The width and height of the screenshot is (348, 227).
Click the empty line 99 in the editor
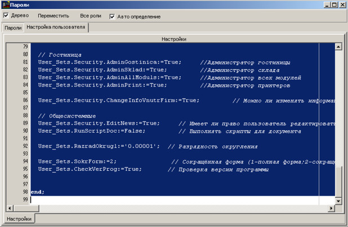pyautogui.click(x=169, y=199)
